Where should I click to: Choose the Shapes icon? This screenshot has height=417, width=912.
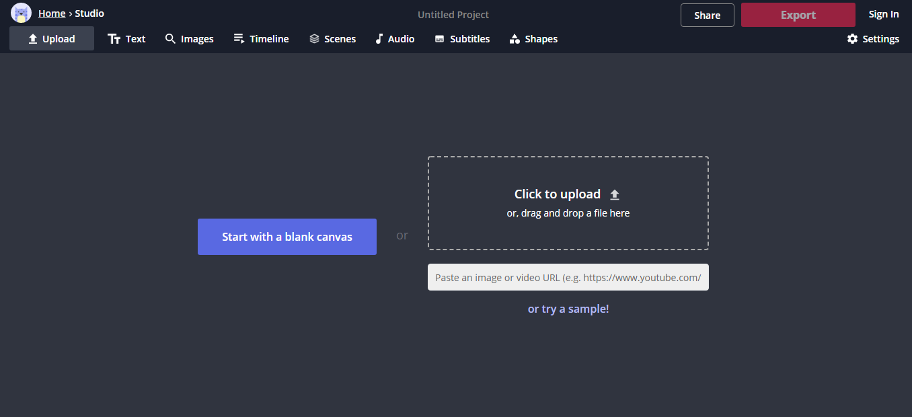[515, 39]
